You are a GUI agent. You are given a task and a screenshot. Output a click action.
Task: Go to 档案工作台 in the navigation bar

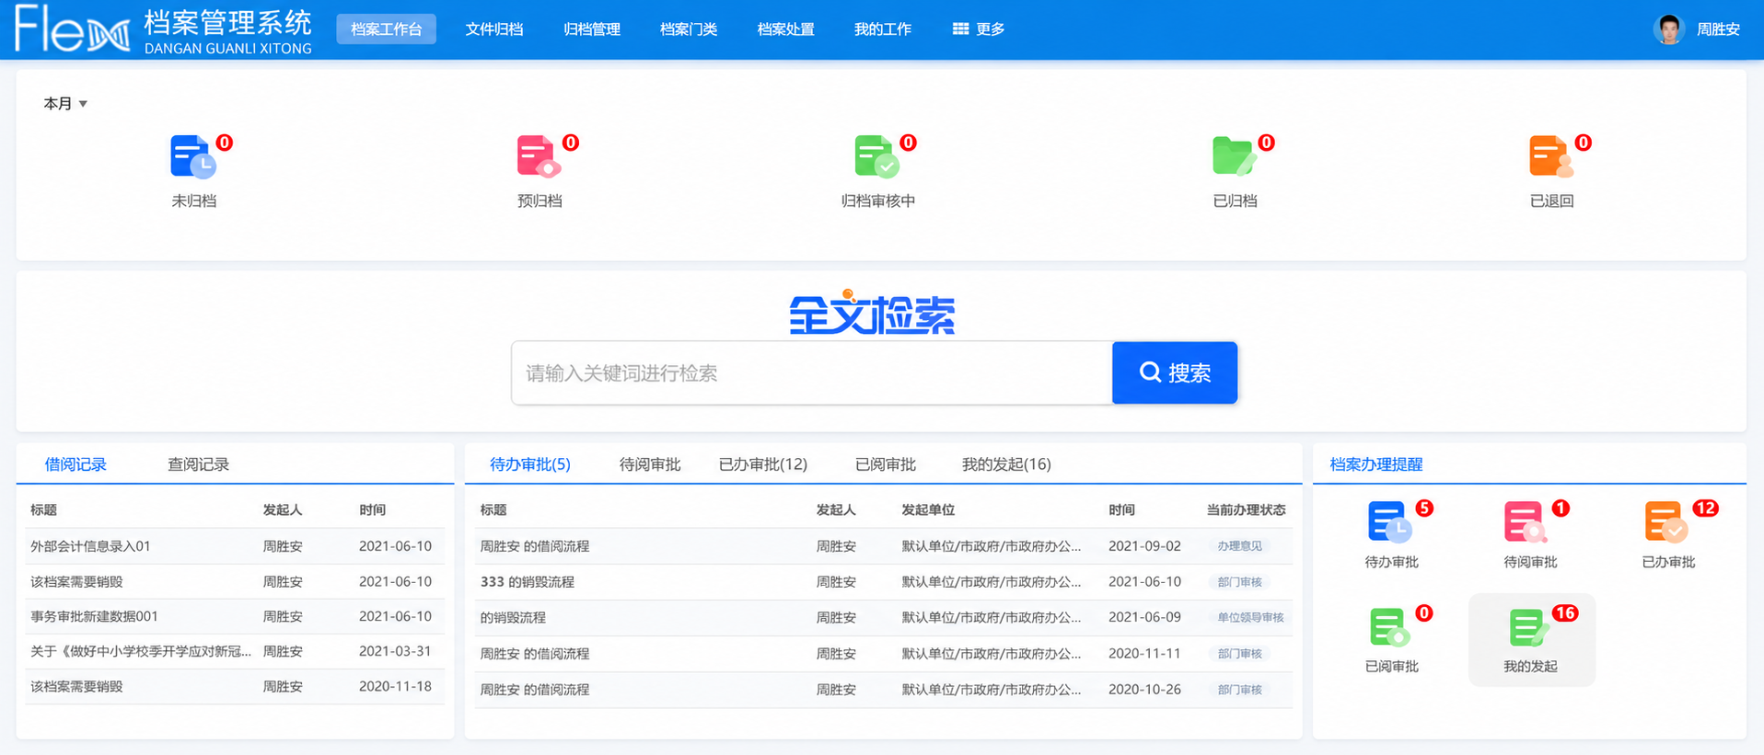387,29
